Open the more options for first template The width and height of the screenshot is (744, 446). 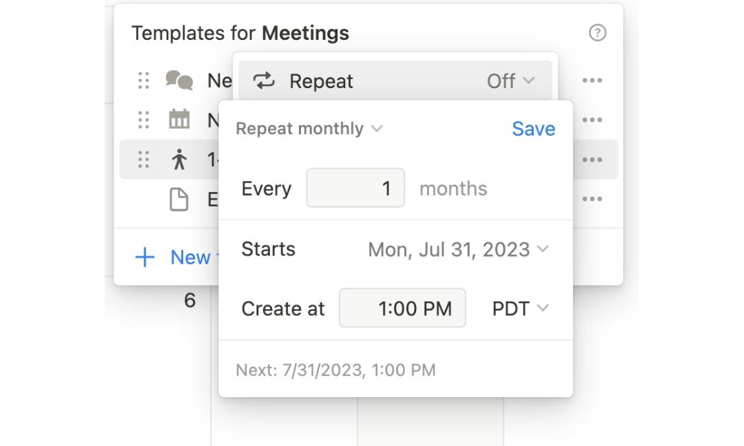pyautogui.click(x=592, y=81)
